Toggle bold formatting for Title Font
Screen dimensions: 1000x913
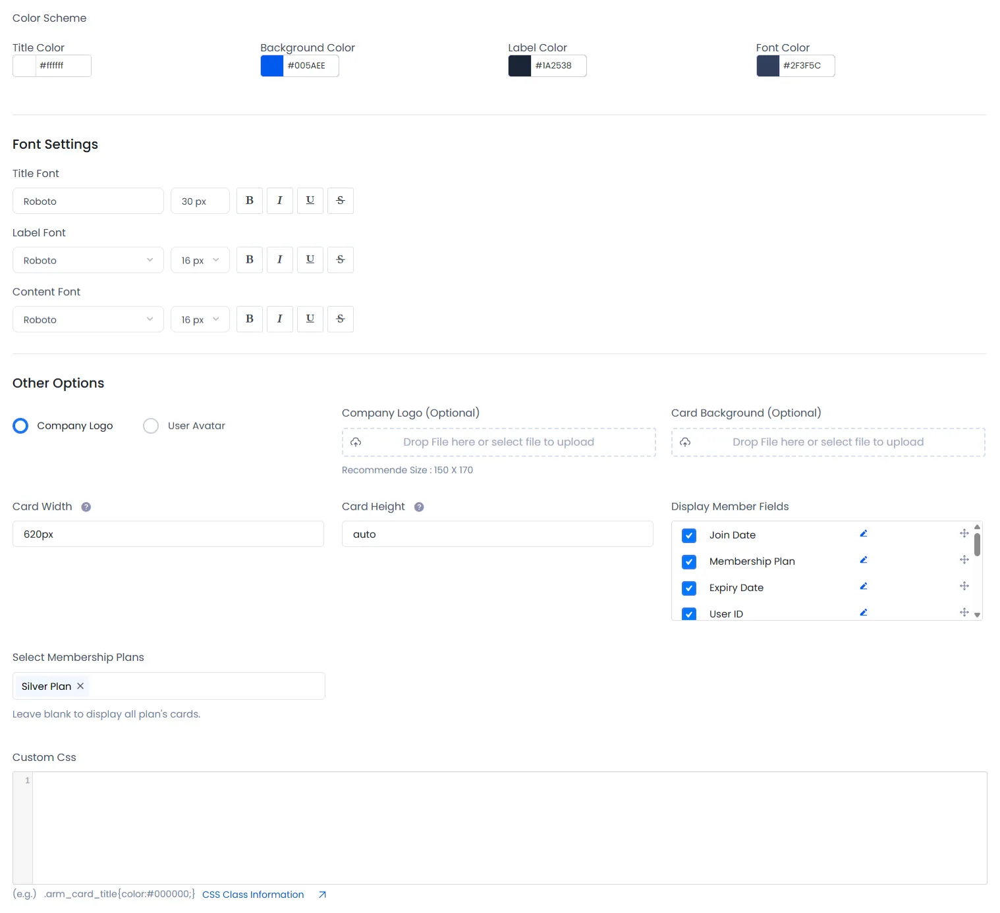tap(249, 201)
